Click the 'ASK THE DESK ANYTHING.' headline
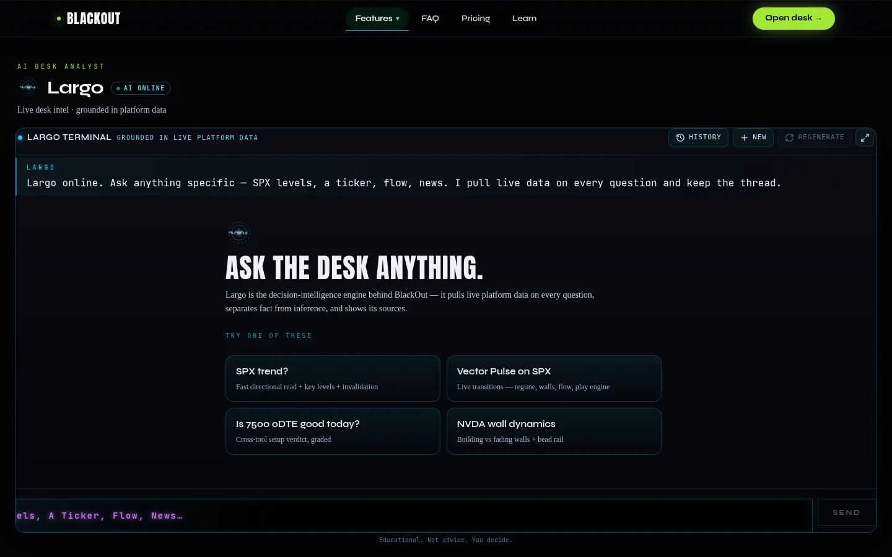Image resolution: width=892 pixels, height=557 pixels. 354,268
